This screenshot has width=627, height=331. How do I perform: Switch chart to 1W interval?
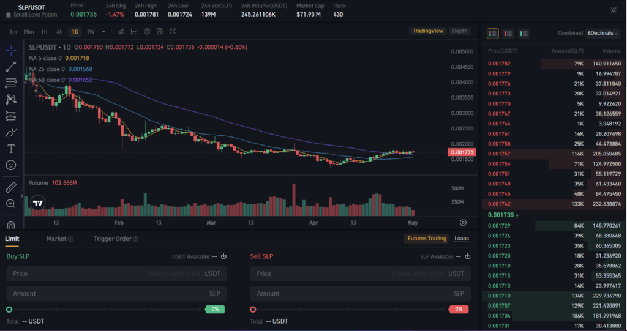tap(91, 32)
